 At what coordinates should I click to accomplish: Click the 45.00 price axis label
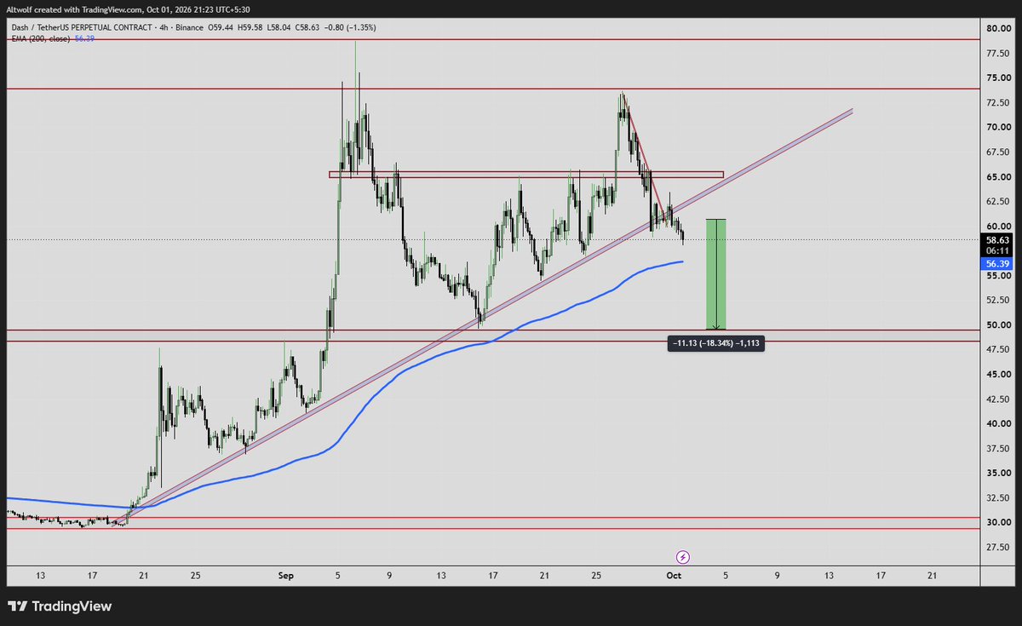click(x=999, y=374)
